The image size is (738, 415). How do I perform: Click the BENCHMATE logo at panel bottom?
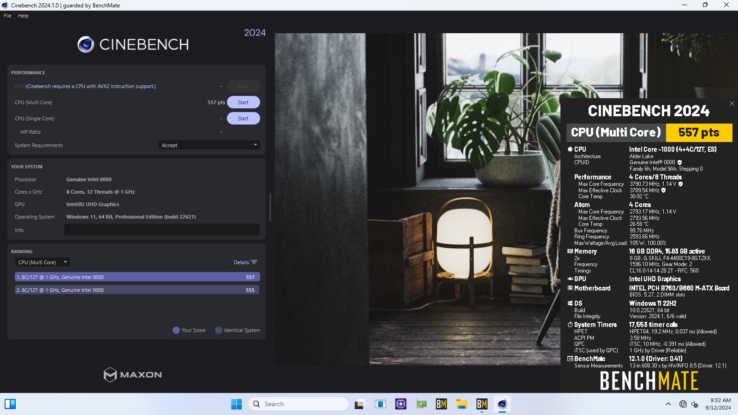(649, 381)
